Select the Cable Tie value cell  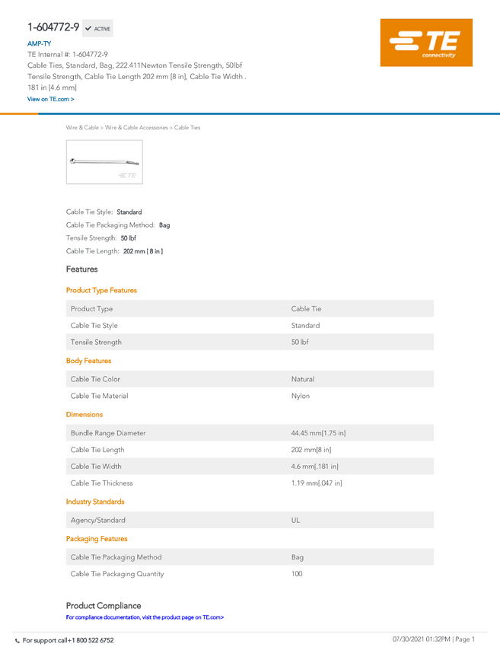tap(306, 308)
